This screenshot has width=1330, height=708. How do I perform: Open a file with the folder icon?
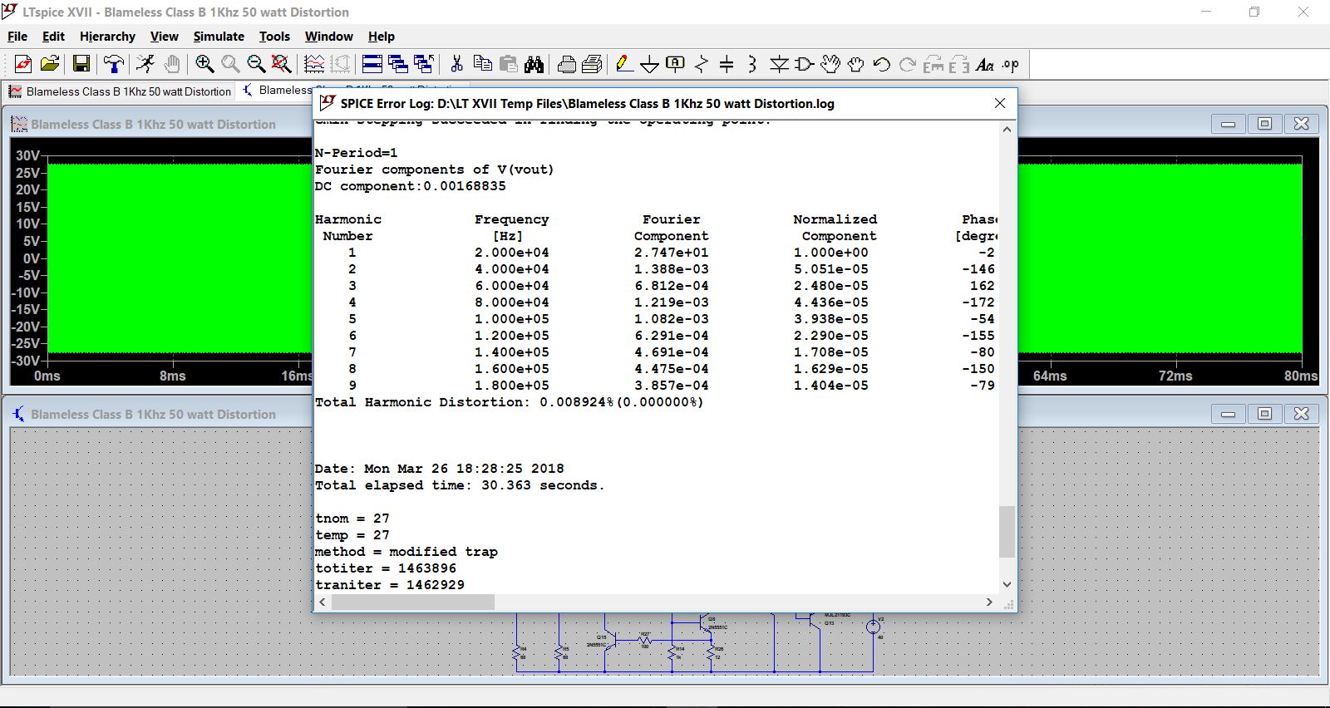[x=50, y=64]
